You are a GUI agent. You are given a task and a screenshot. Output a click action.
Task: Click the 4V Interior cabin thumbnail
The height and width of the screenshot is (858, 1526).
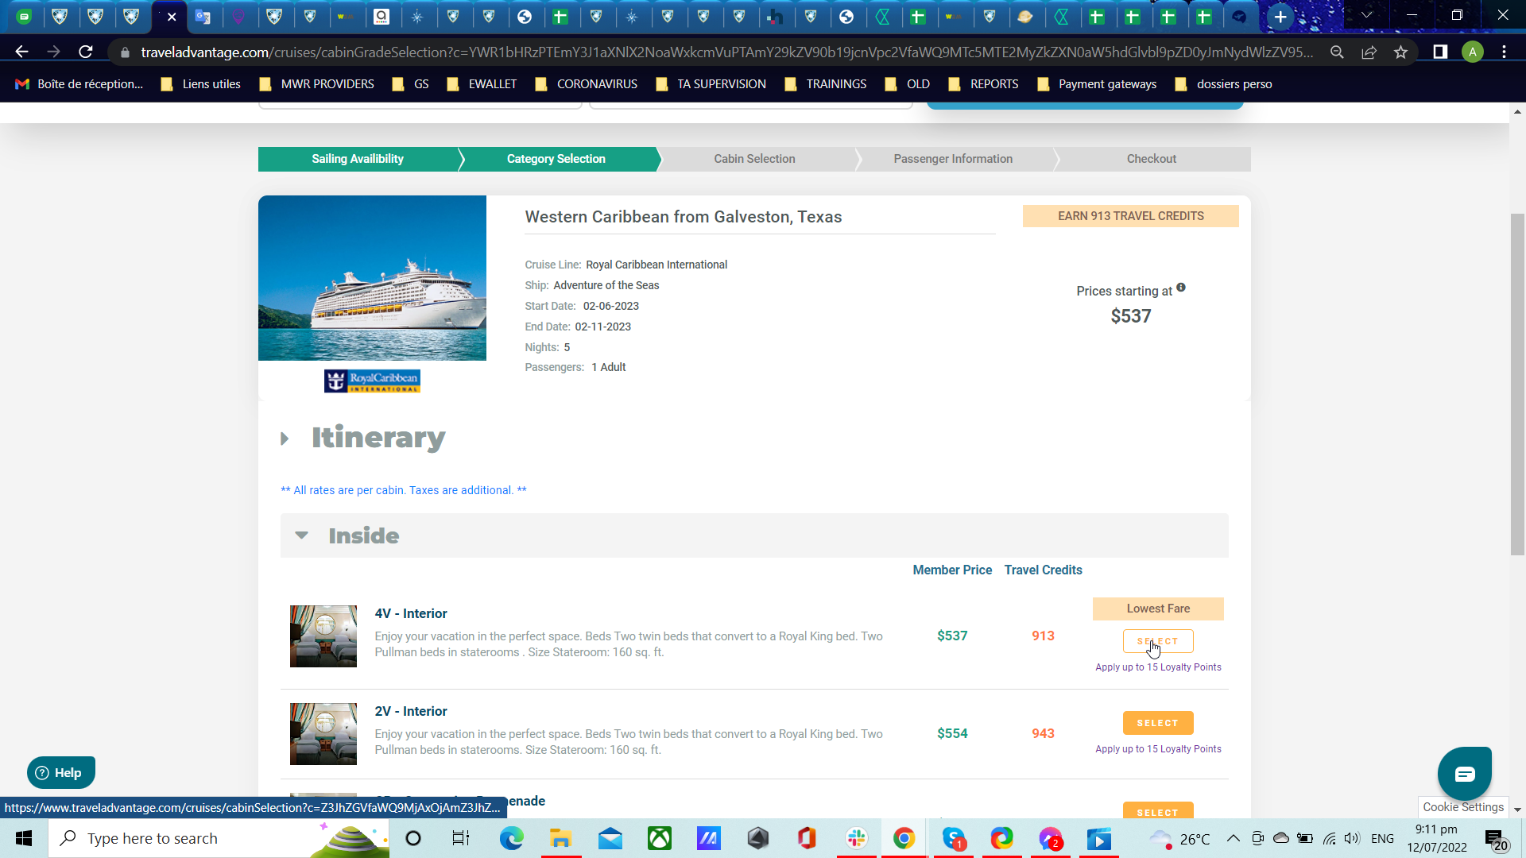tap(323, 636)
